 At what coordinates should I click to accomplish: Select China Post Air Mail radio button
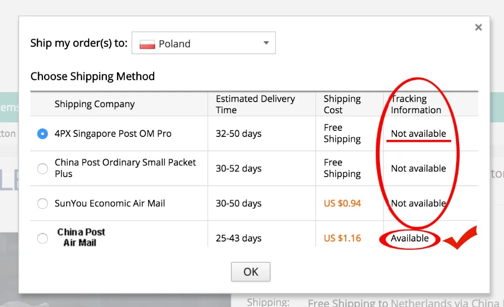point(42,238)
